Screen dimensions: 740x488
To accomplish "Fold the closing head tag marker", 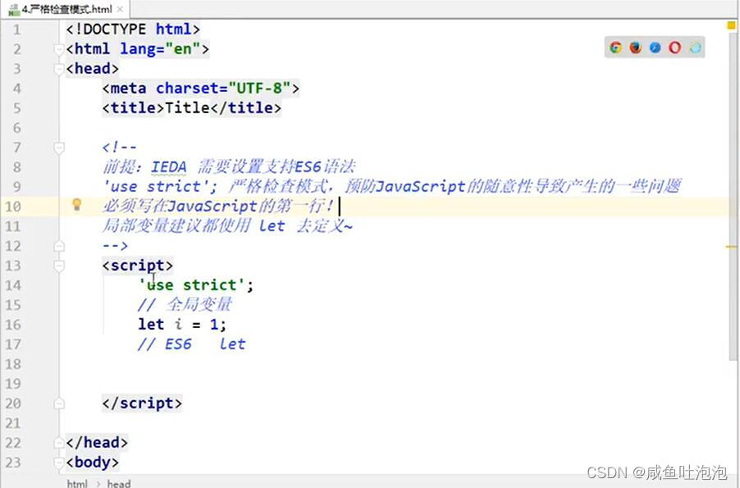I will 59,443.
